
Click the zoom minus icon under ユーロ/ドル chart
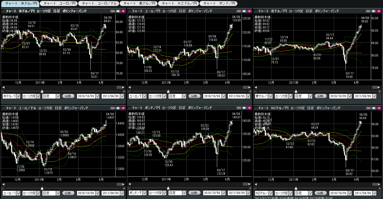tap(2, 188)
